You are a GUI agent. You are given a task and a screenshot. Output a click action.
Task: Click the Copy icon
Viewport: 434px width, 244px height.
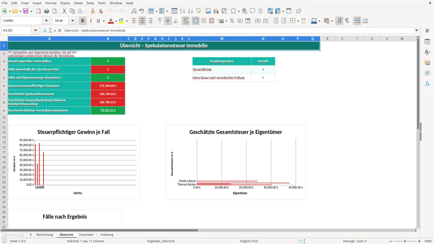pyautogui.click(x=72, y=11)
